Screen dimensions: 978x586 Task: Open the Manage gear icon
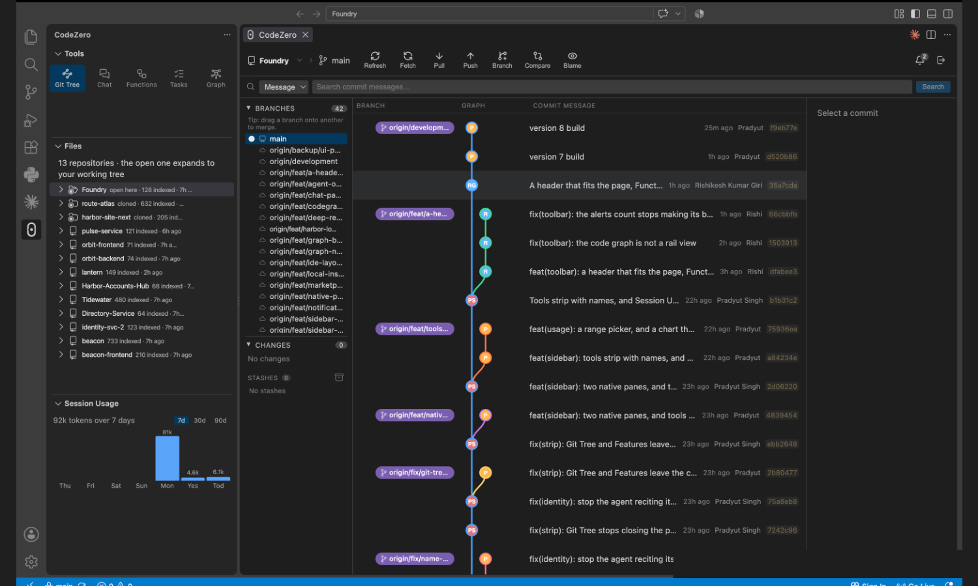pyautogui.click(x=31, y=562)
